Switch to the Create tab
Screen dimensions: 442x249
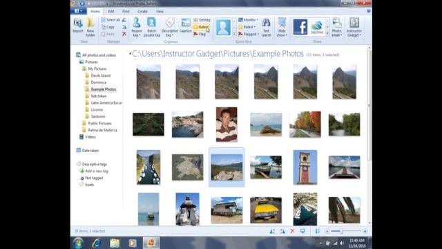(143, 11)
